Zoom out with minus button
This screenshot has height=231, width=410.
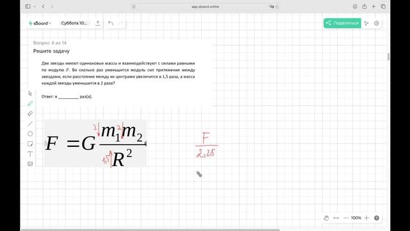click(346, 218)
